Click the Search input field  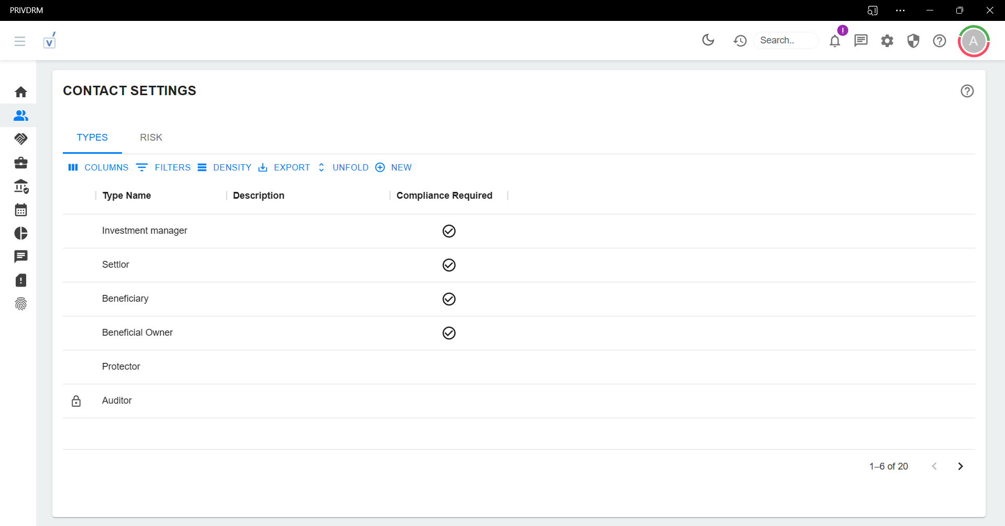[x=785, y=40]
